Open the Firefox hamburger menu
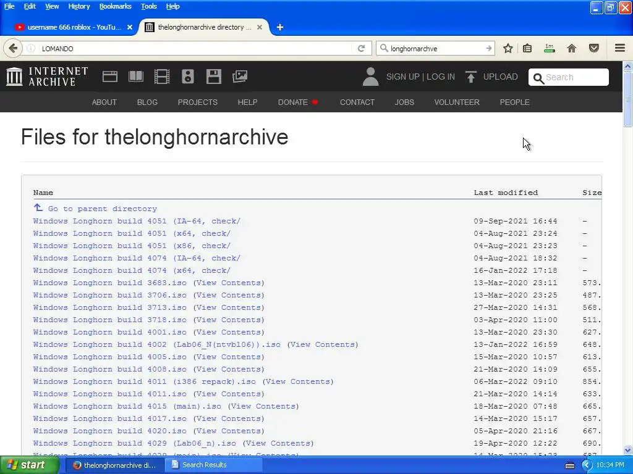The width and height of the screenshot is (633, 474). tap(620, 48)
